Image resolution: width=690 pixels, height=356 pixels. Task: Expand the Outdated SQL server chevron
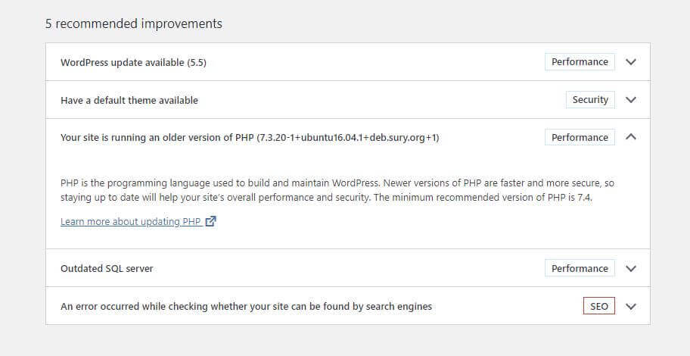(632, 268)
